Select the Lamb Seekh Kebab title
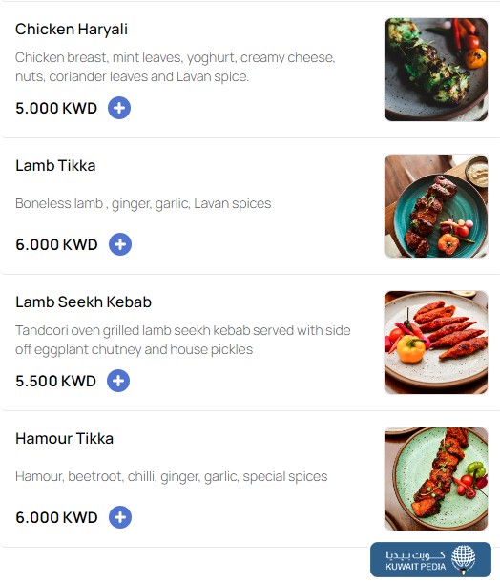500x583 pixels. [83, 302]
